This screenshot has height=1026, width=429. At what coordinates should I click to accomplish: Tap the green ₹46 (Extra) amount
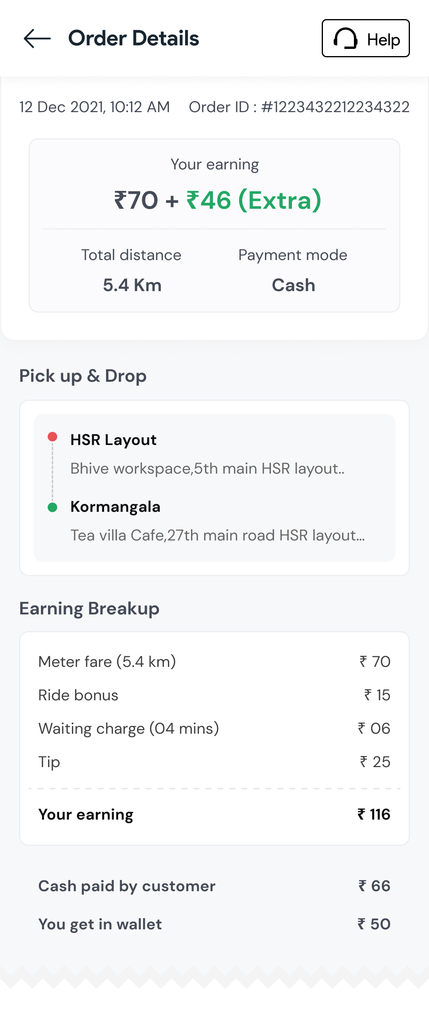click(x=254, y=200)
